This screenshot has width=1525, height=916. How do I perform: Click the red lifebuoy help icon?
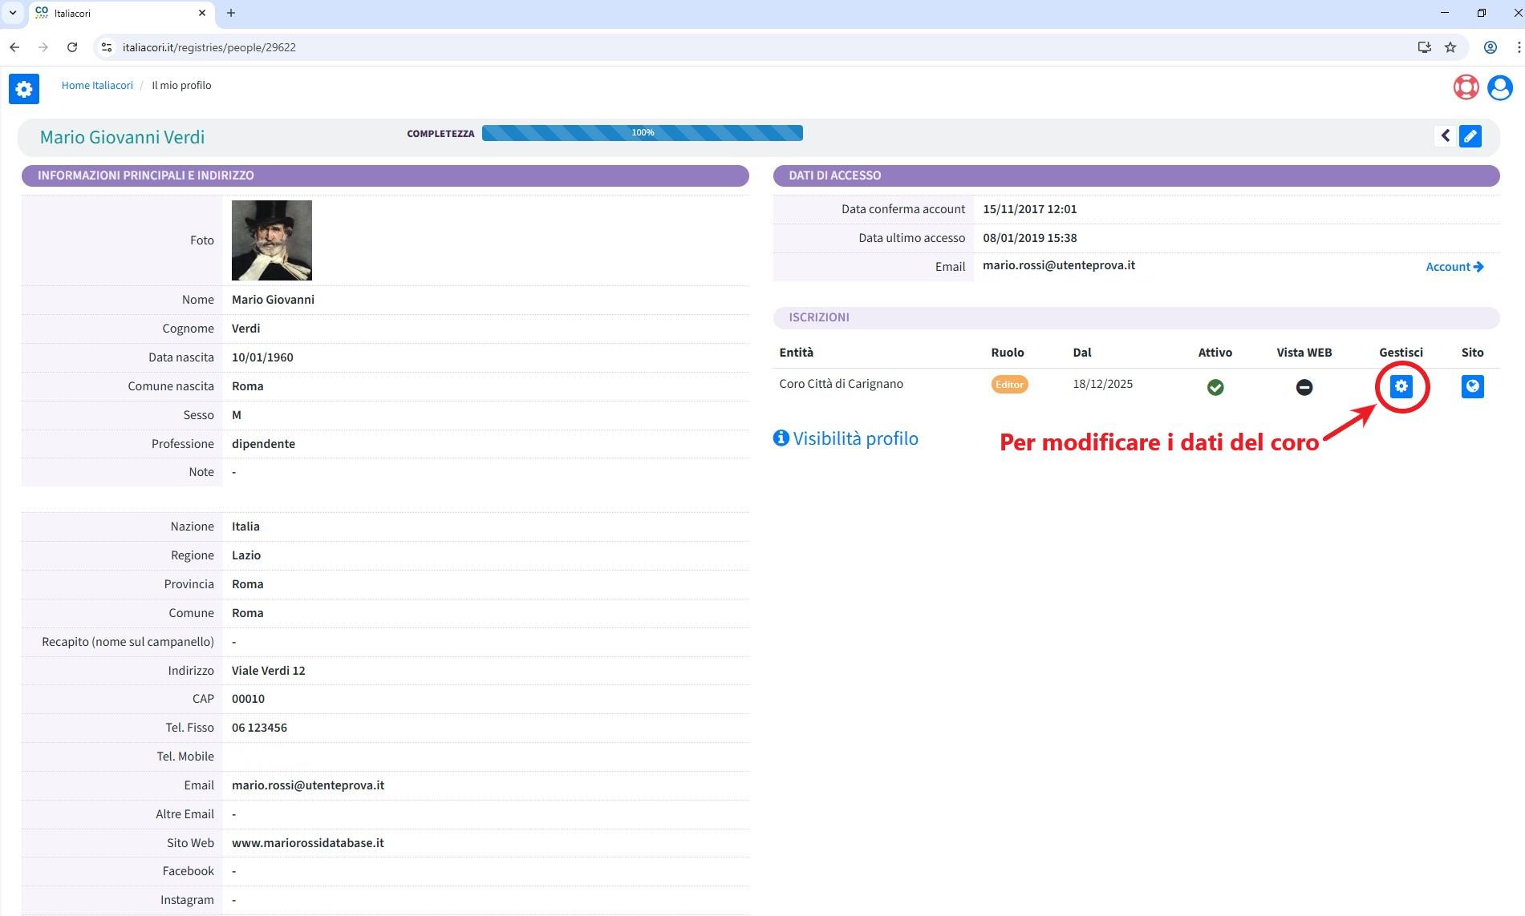[x=1466, y=87]
